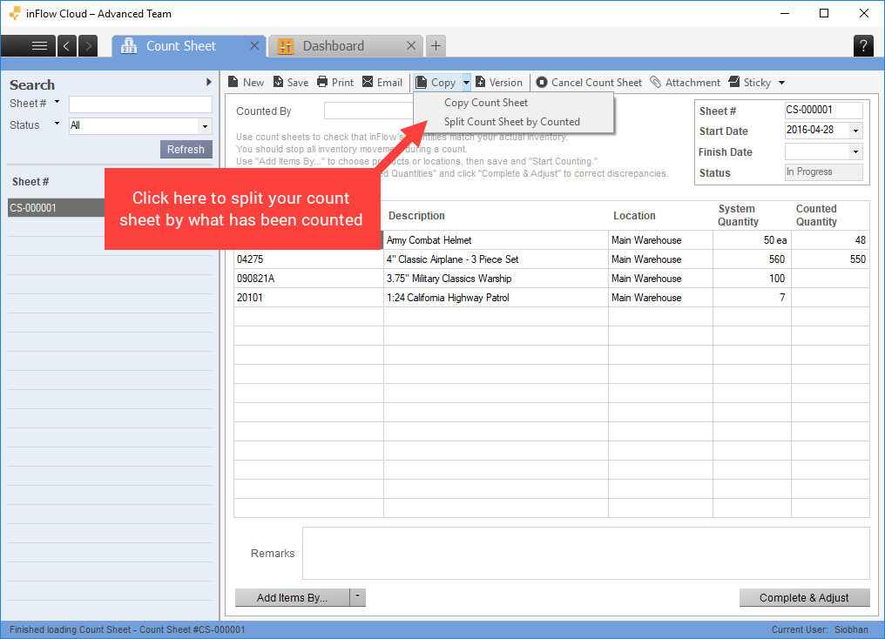Viewport: 885px width, 639px height.
Task: Click the Complete & Adjust button
Action: pos(804,598)
